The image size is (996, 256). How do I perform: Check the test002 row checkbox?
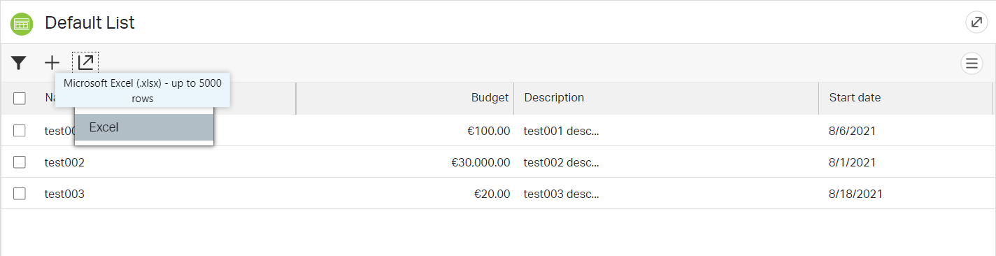click(x=20, y=162)
